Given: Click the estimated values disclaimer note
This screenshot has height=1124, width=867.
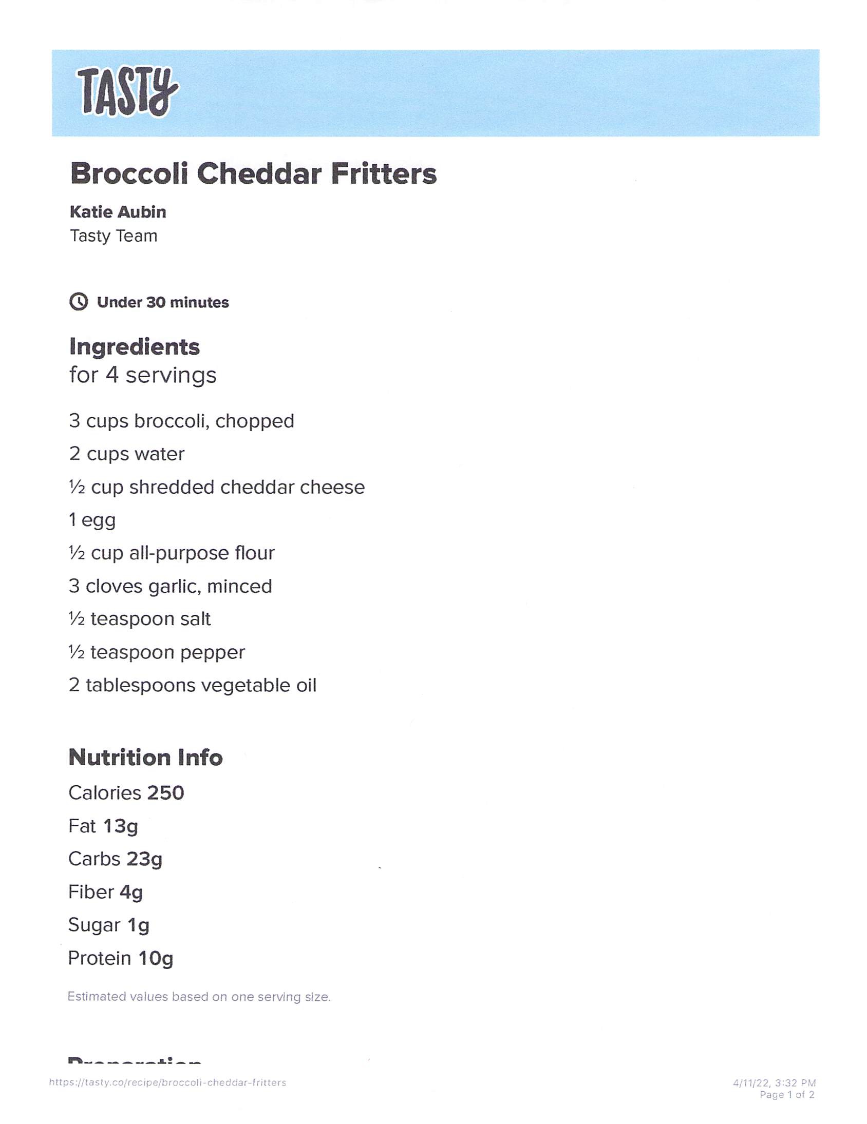Looking at the screenshot, I should click(199, 997).
